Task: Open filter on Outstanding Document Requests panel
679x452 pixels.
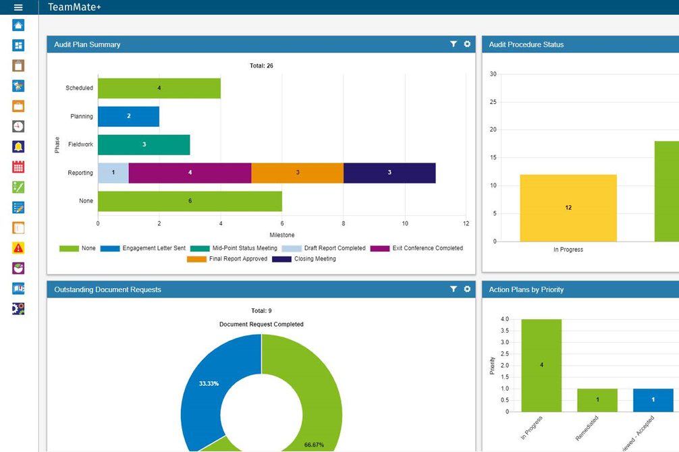Action: (x=454, y=289)
